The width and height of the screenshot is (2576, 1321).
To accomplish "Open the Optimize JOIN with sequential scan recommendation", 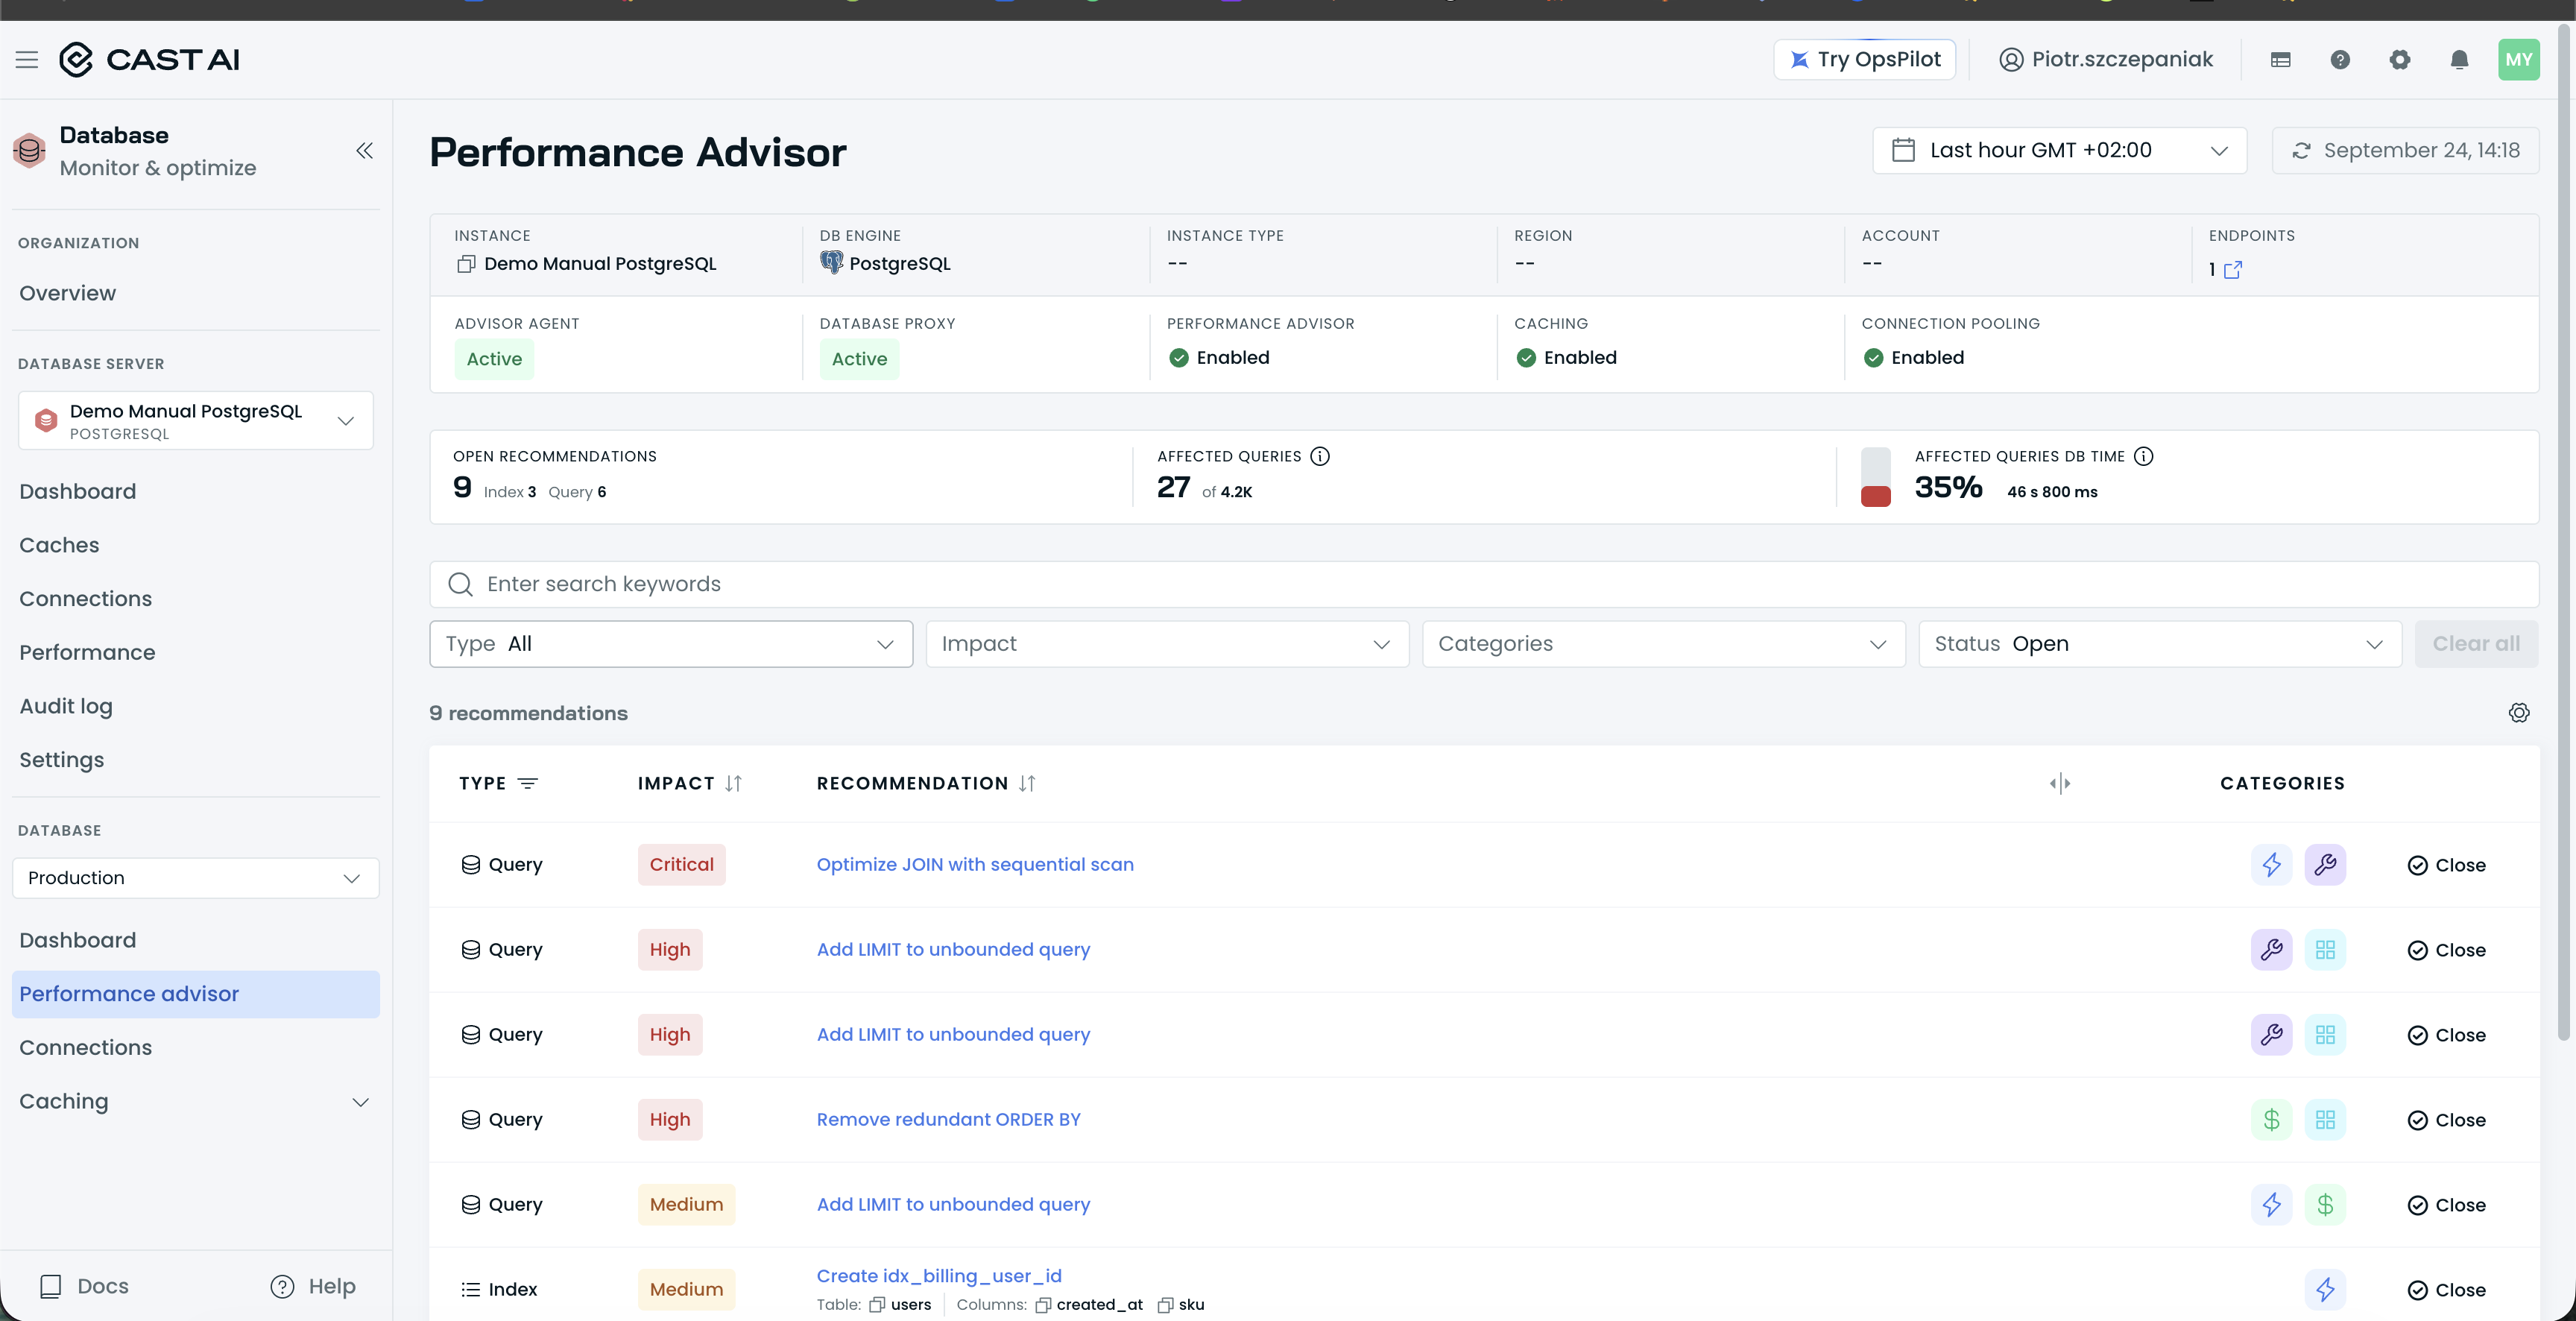I will [x=975, y=865].
